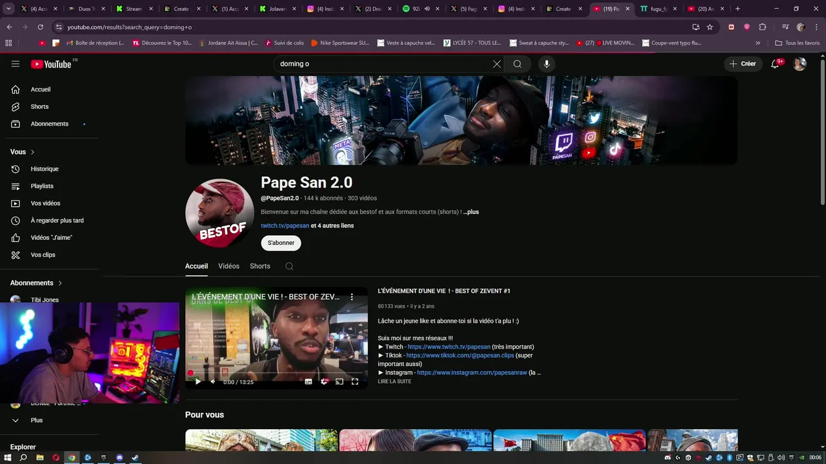
Task: Switch to the Shorts channel tab
Action: (260, 266)
